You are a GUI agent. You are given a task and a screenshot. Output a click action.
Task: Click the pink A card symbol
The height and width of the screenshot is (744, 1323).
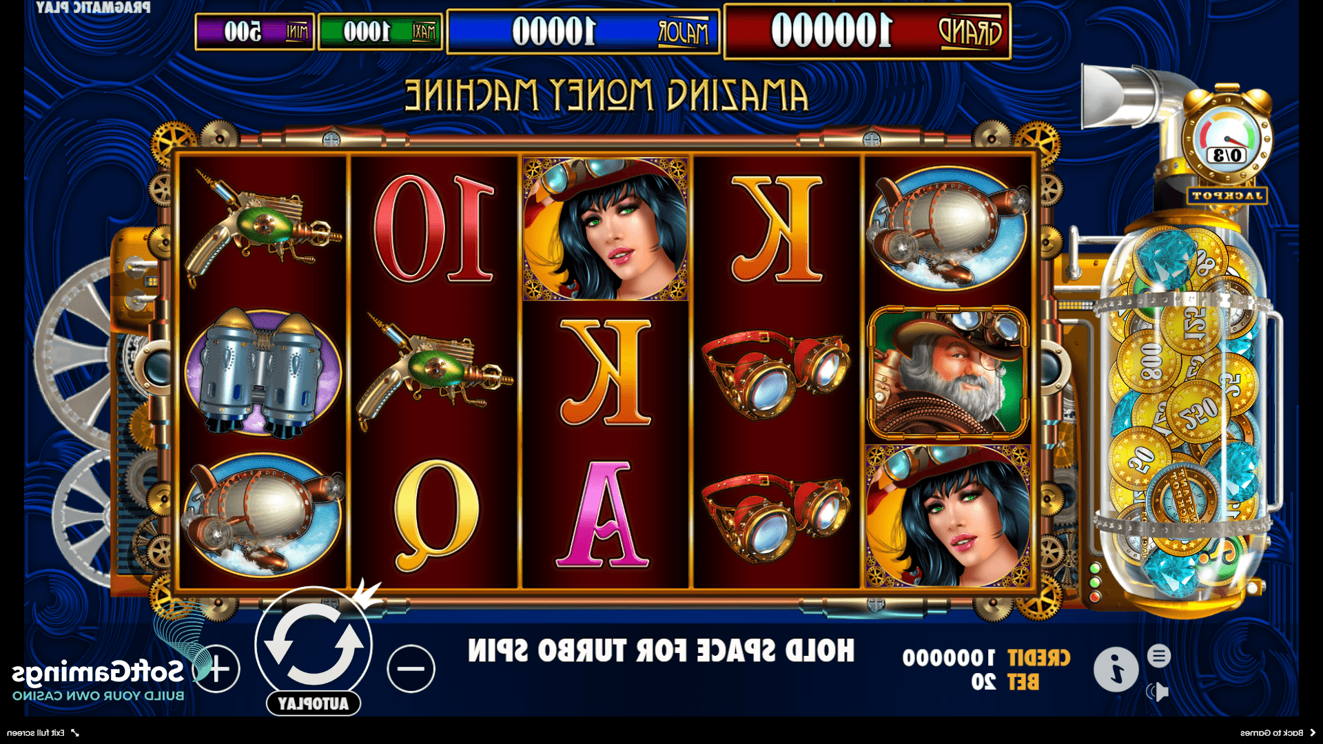(x=604, y=514)
